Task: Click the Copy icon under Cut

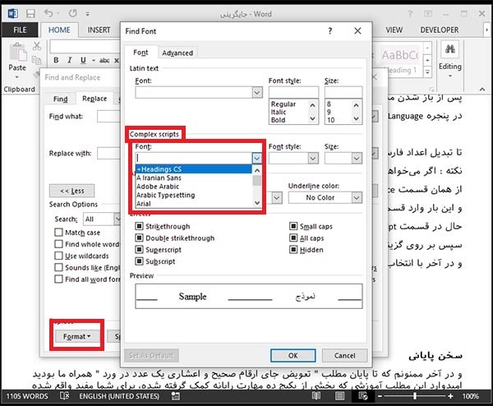Action: tap(37, 60)
